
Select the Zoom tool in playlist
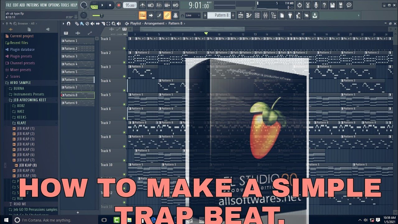[x=113, y=24]
